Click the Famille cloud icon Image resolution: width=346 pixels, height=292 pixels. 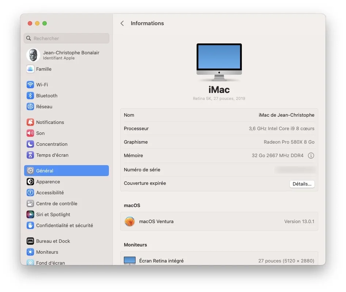[x=30, y=69]
